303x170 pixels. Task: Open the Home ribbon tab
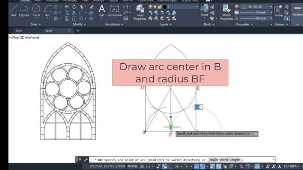(25, 1)
